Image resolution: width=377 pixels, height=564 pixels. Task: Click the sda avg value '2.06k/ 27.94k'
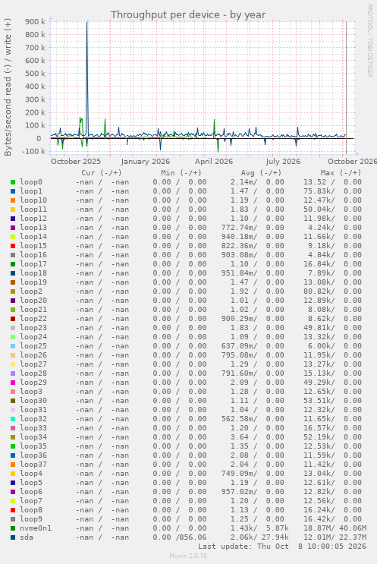pyautogui.click(x=259, y=537)
